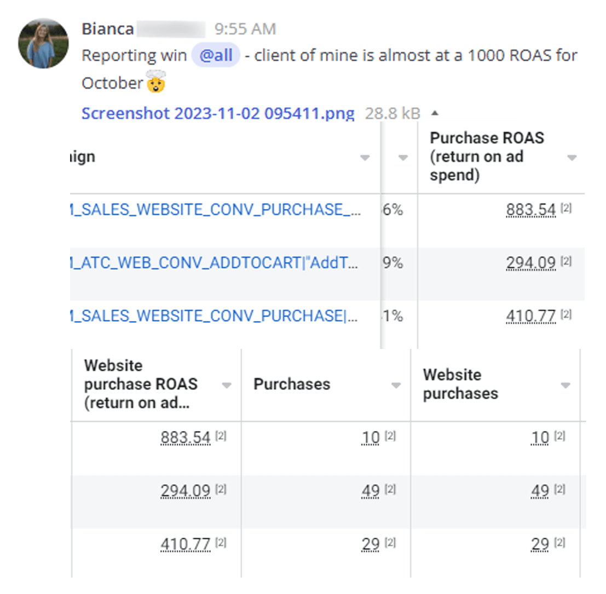This screenshot has height=594, width=606.
Task: Collapse the attached screenshot preview arrow
Action: (435, 113)
